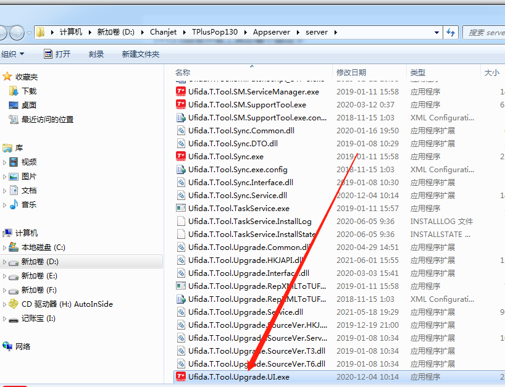Select Ufida.T.Tool.Upgrade.SourceVer.T3.dll file
Screen dimensions: 505x387
257,351
